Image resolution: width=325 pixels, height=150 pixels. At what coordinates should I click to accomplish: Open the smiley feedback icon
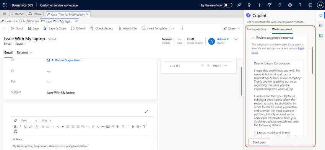(x=310, y=5)
